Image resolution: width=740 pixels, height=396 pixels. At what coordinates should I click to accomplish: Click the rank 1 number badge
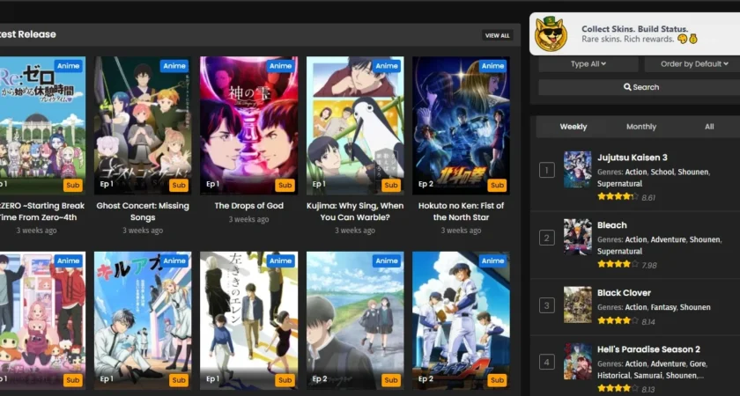tap(546, 170)
